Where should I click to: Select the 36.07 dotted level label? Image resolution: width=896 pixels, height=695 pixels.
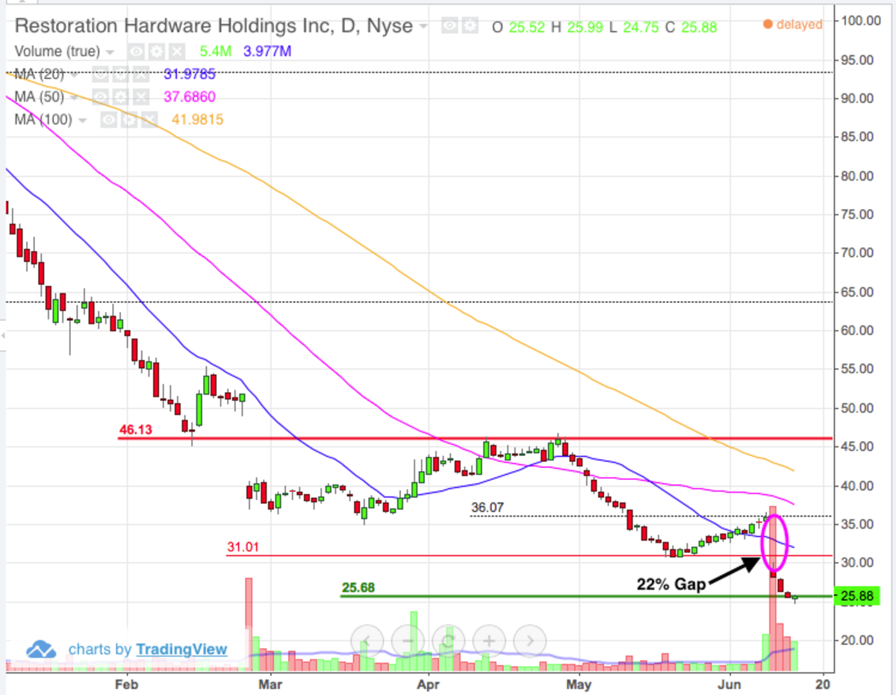[x=488, y=508]
